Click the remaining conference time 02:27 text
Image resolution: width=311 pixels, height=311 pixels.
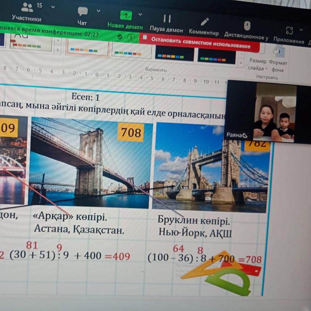click(x=49, y=32)
